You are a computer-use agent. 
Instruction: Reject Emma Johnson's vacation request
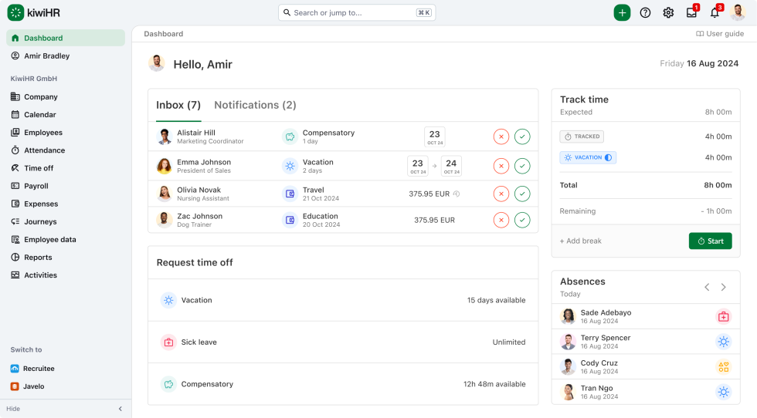coord(501,166)
